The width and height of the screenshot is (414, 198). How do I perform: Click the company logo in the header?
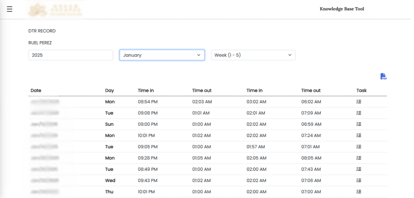tap(55, 10)
